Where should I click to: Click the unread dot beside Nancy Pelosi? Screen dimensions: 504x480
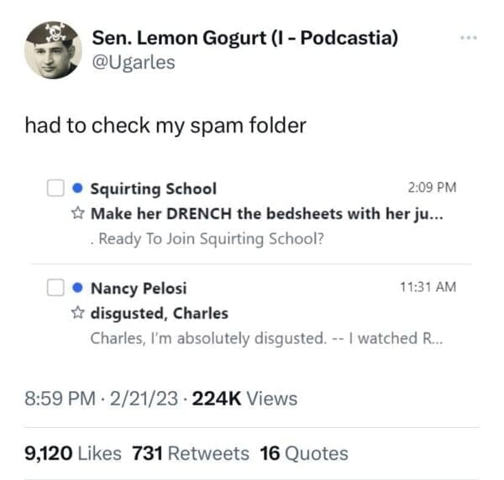77,288
